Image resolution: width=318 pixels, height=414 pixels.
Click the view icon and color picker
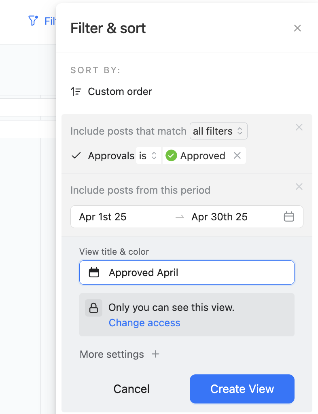(94, 272)
